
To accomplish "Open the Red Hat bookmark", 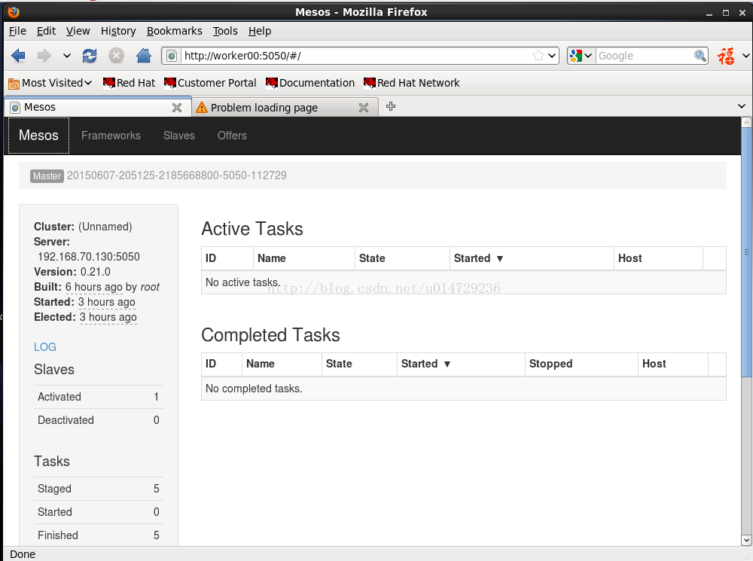I will pos(130,83).
